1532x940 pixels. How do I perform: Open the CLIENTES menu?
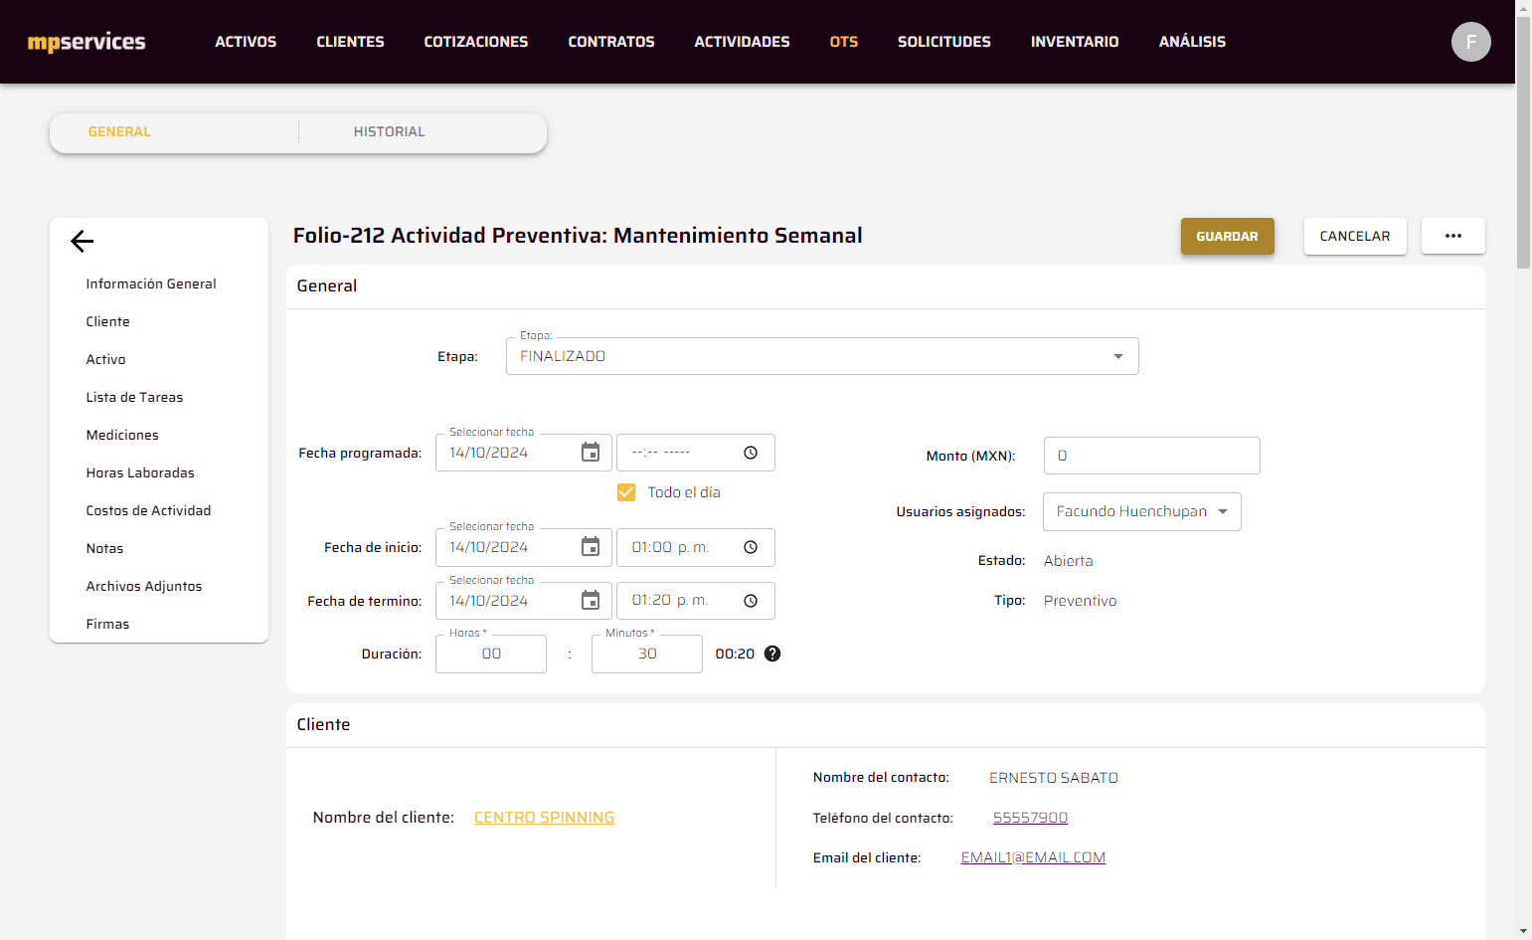350,42
